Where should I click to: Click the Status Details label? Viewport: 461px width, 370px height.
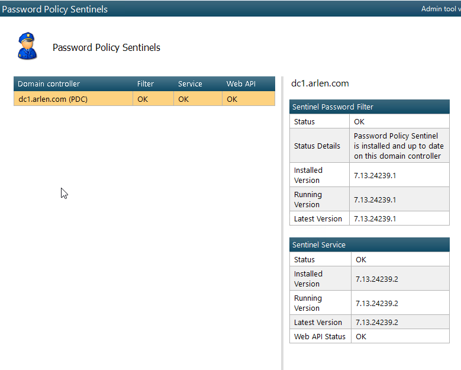[317, 146]
